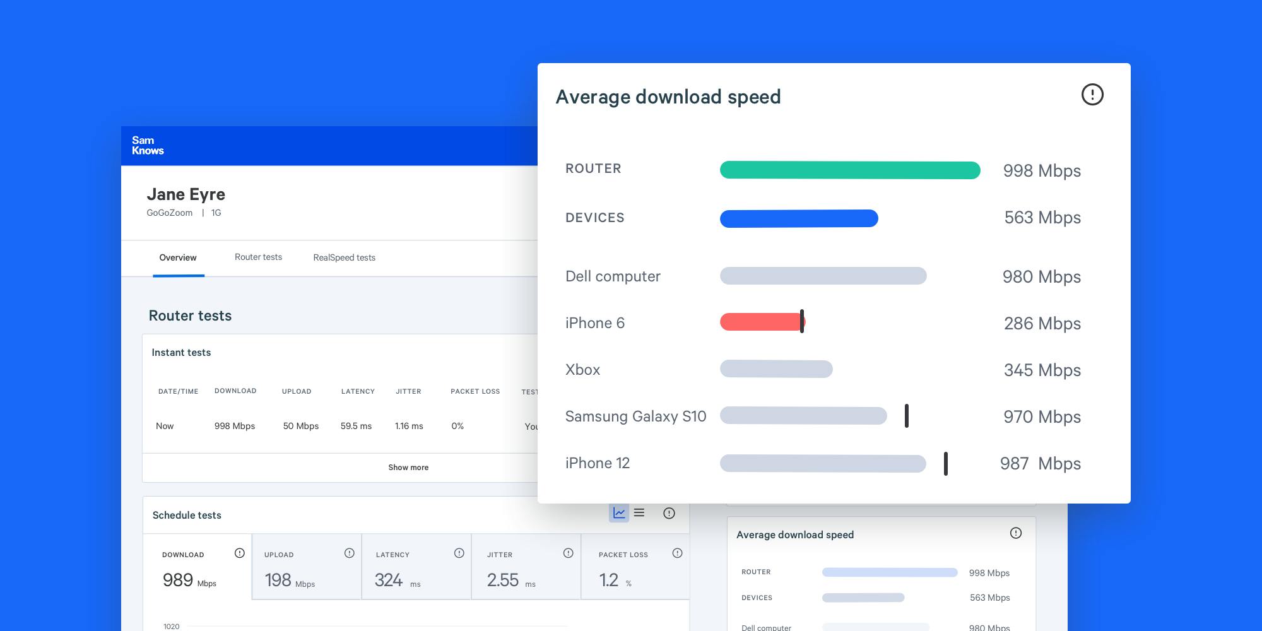1262x631 pixels.
Task: Click the iPhone 12 row label
Action: [598, 463]
